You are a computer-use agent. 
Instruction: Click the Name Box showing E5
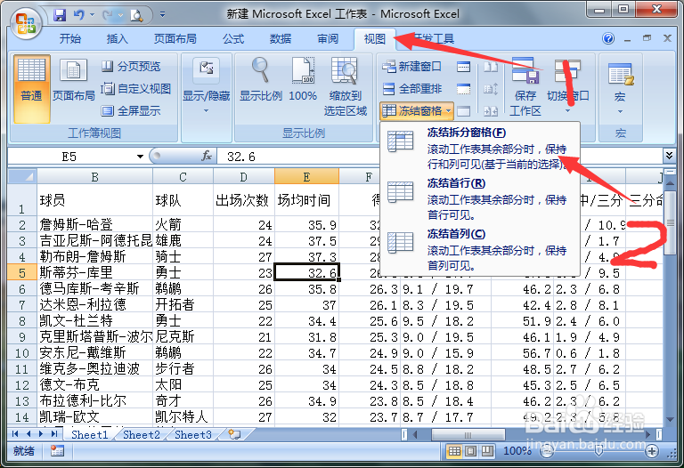[69, 157]
